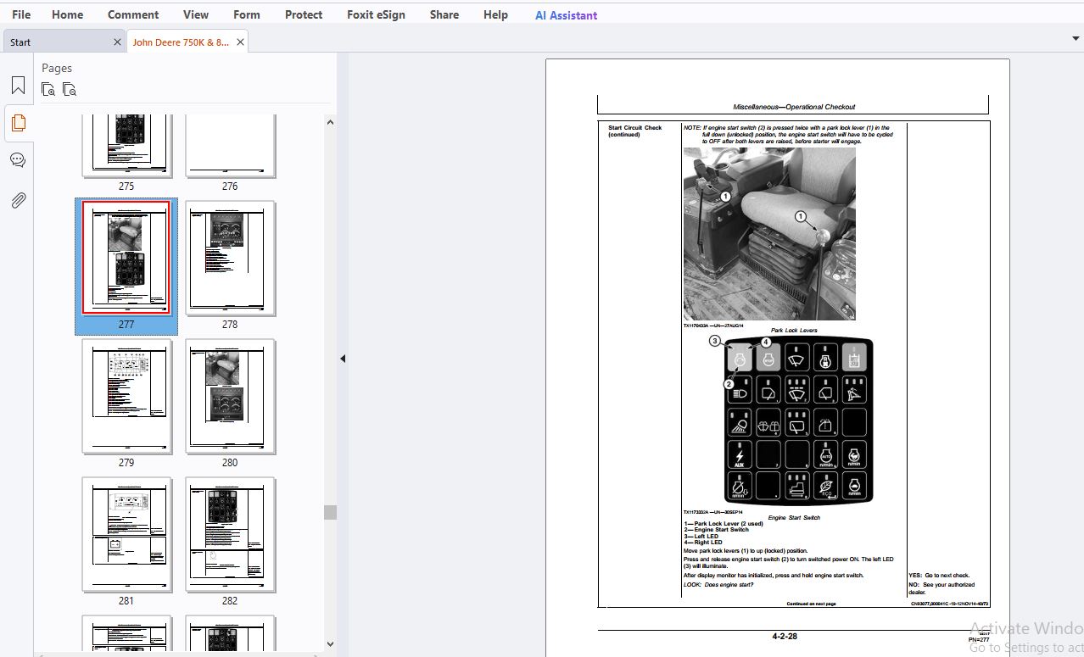1084x657 pixels.
Task: Click the thumbnail panel scroll down arrow
Action: click(331, 644)
